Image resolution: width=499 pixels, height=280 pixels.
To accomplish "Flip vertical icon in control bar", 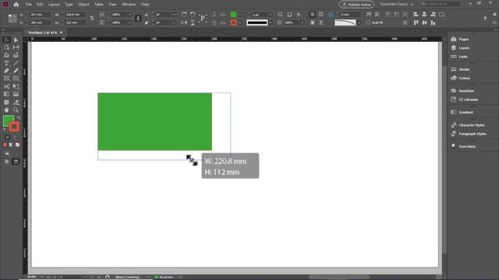I will click(x=193, y=23).
